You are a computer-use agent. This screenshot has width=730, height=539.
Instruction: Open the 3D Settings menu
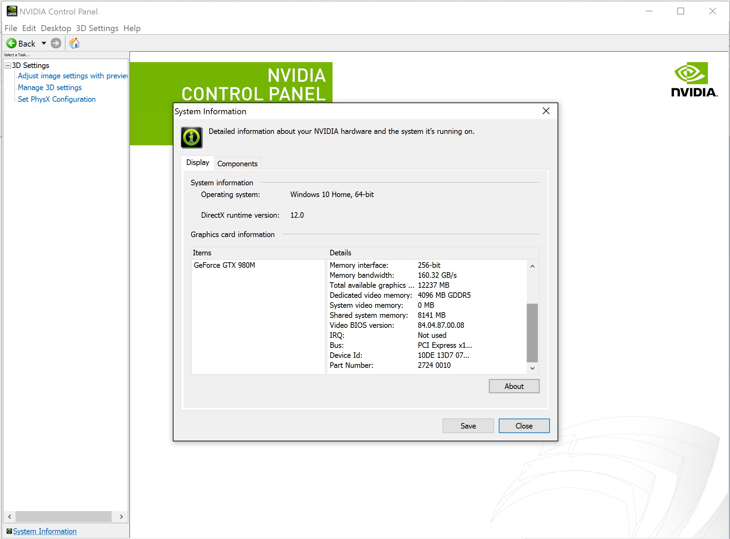[97, 28]
